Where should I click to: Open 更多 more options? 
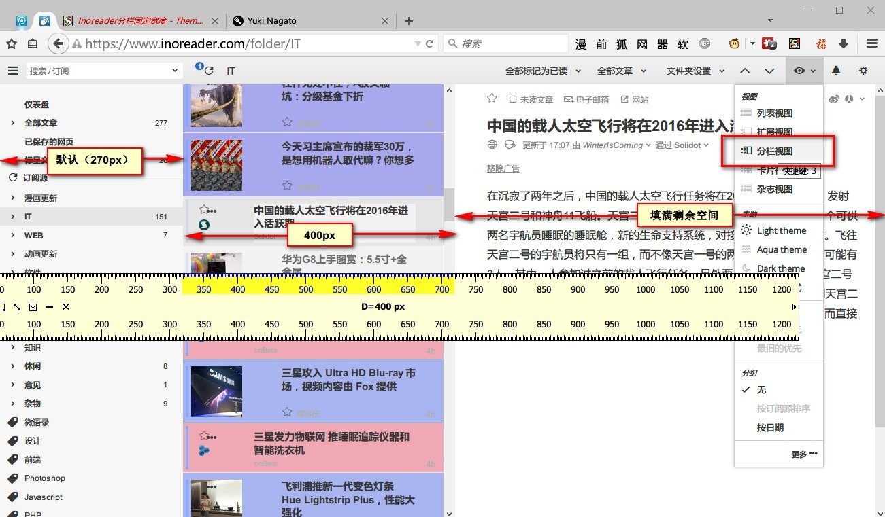tap(804, 454)
